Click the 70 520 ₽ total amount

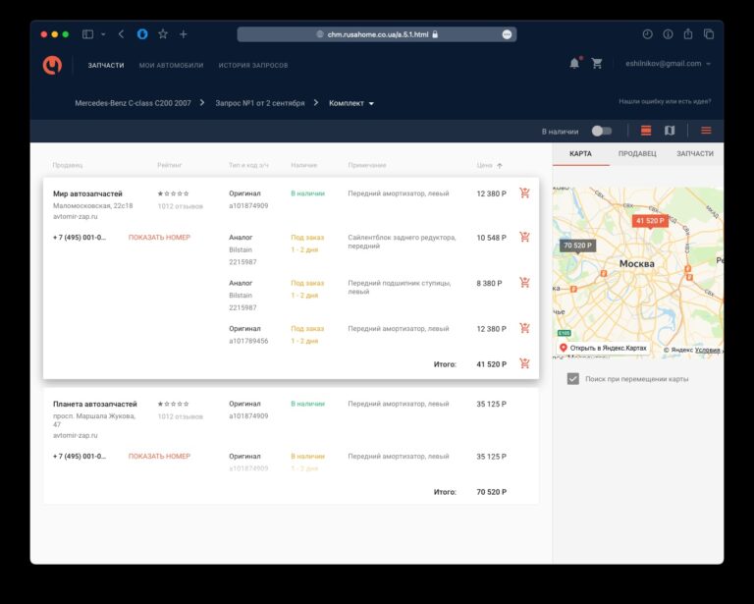[492, 492]
